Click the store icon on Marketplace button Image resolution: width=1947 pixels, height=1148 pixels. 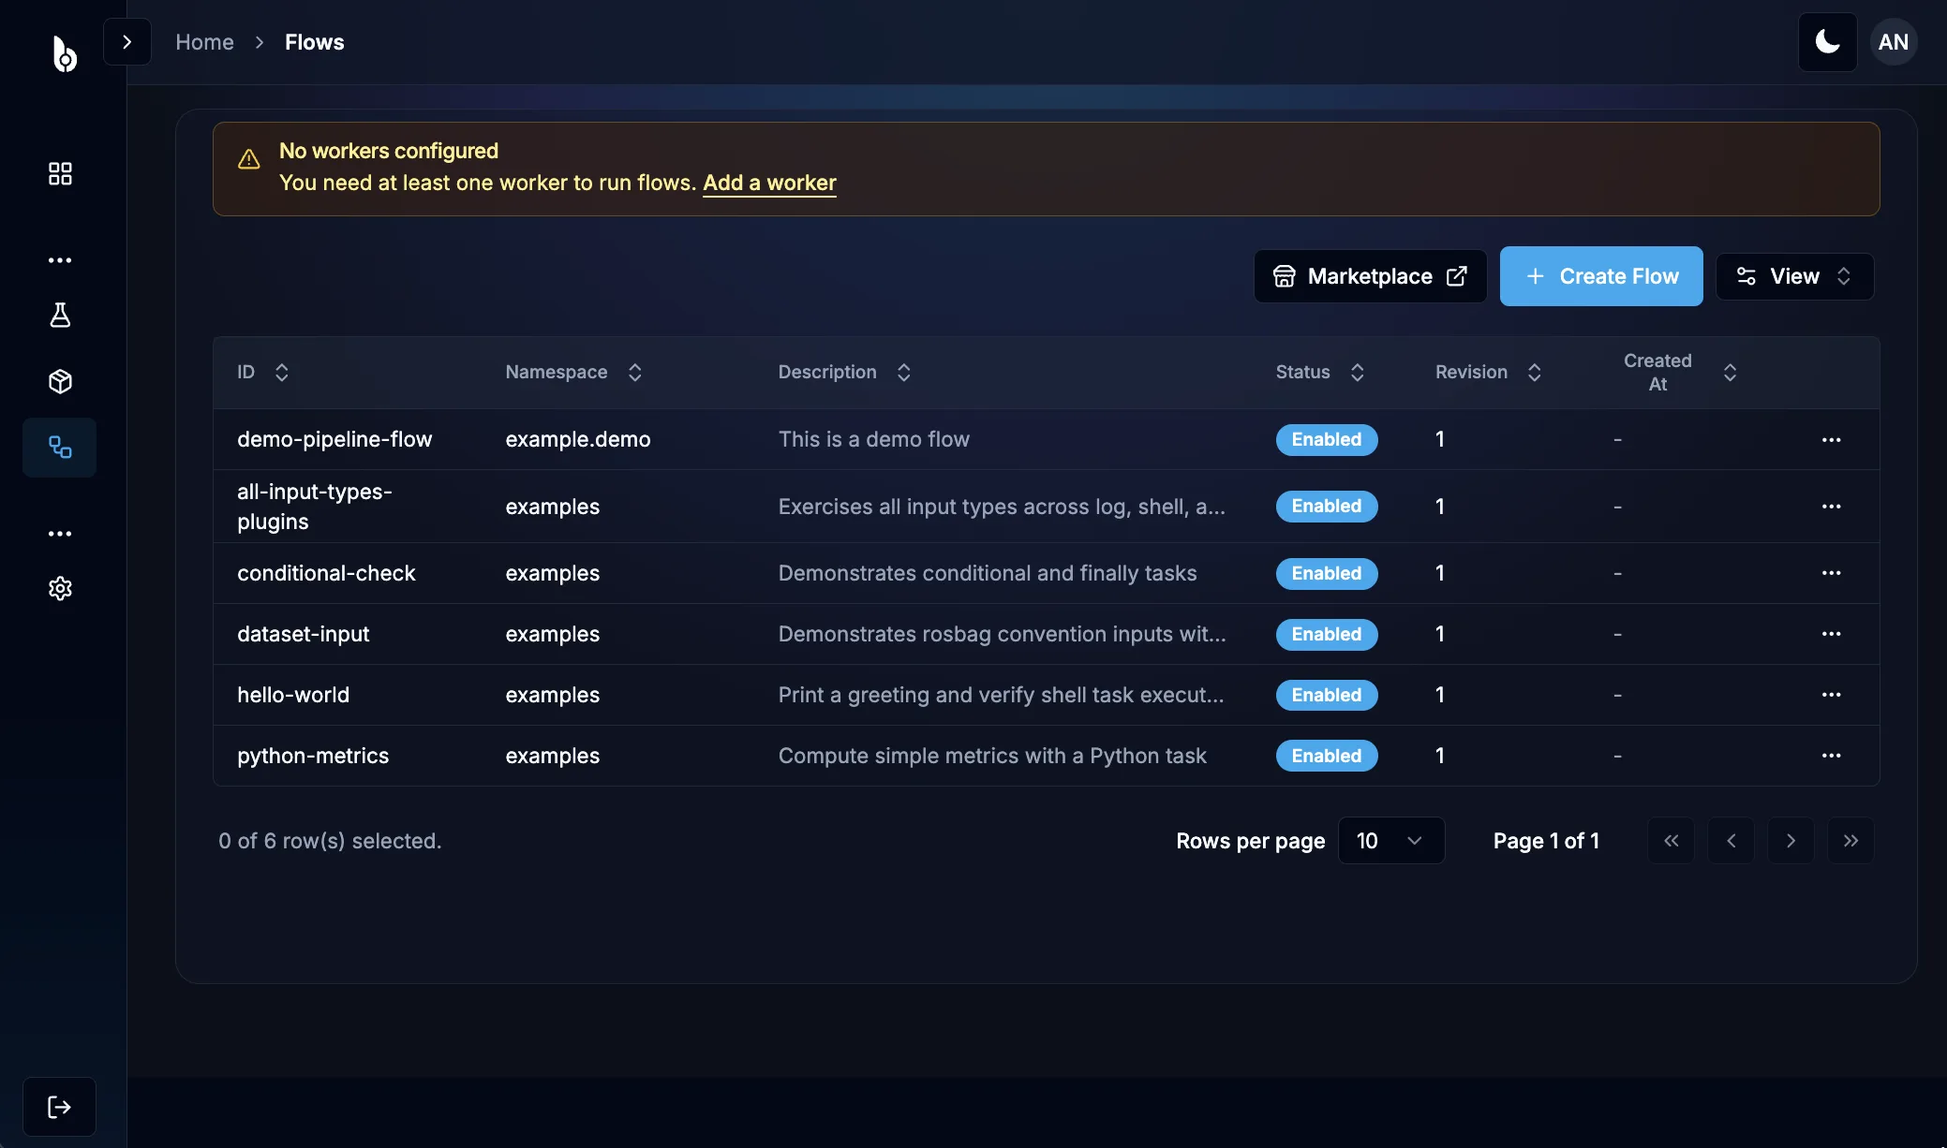tap(1285, 276)
